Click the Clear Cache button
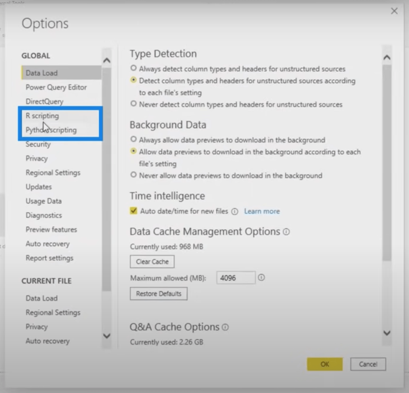Screen dimensions: 409x393 click(152, 262)
